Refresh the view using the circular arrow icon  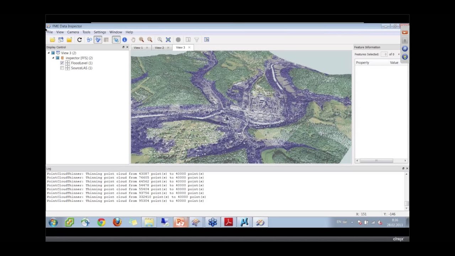(x=79, y=40)
